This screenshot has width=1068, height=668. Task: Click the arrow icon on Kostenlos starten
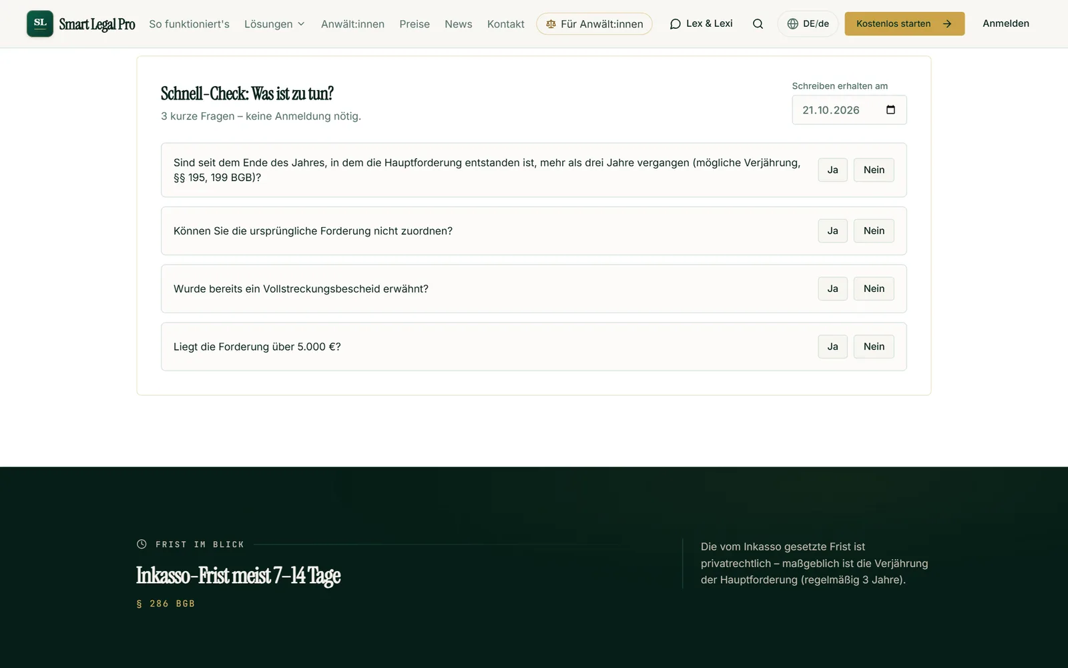click(947, 23)
